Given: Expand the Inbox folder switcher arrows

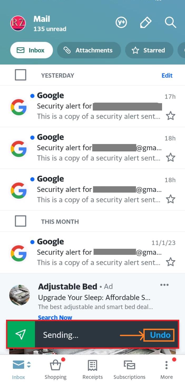Looking at the screenshot, I should [29, 365].
